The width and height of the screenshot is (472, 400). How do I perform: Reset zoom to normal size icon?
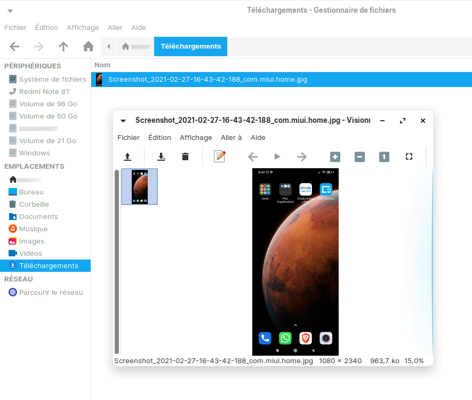click(x=384, y=156)
